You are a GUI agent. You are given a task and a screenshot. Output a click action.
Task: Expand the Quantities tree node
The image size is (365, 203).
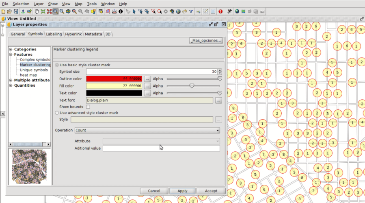click(11, 85)
